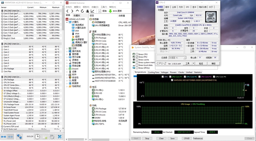The width and height of the screenshot is (256, 141).
Task: Stop the system stability test
Action: (x=147, y=138)
